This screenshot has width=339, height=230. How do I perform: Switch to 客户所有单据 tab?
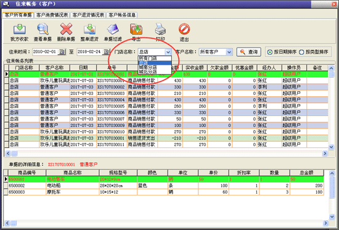click(18, 15)
